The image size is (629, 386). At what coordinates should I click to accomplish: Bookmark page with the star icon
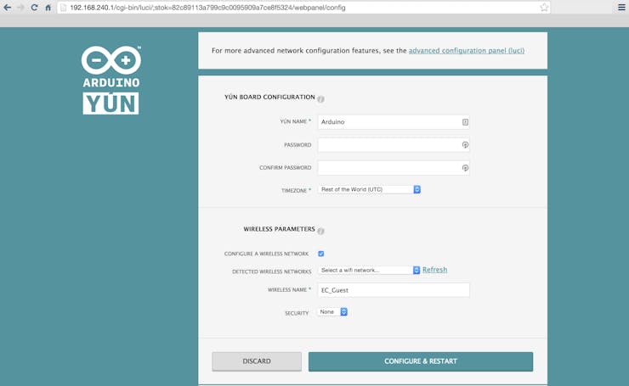click(x=544, y=7)
